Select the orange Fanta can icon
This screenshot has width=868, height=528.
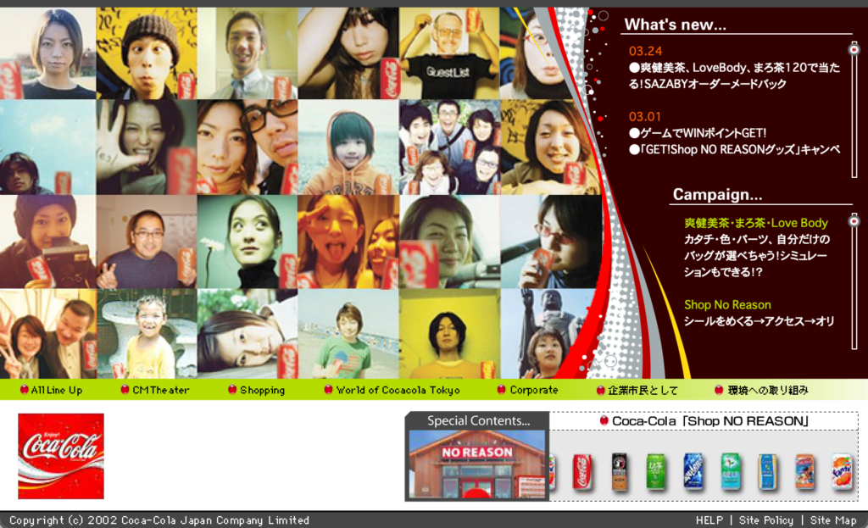pyautogui.click(x=842, y=471)
